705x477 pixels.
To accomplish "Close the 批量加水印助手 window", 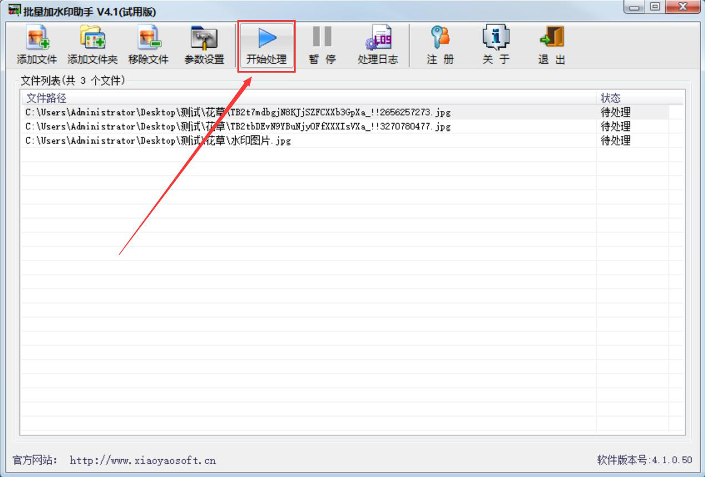I will (682, 7).
